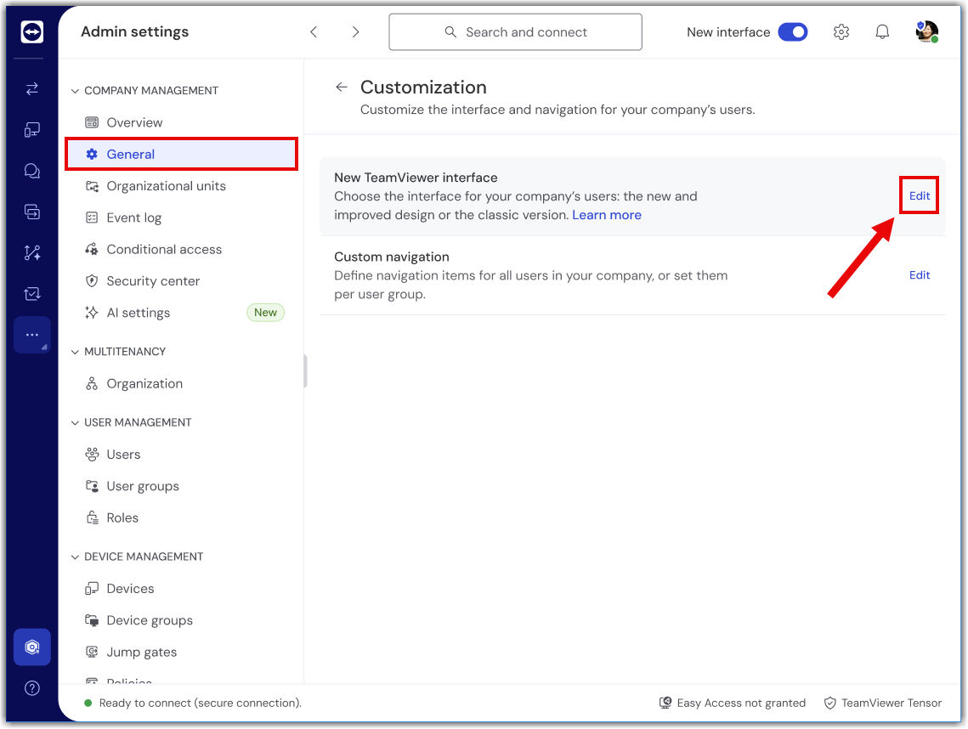968x729 pixels.
Task: Click the admin settings hexagon icon
Action: pos(32,647)
